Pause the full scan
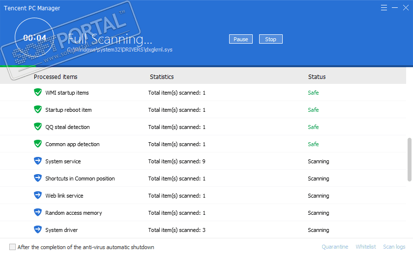This screenshot has height=255, width=413. click(241, 39)
